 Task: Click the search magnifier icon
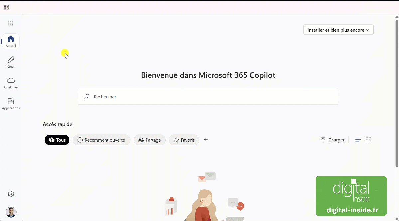pyautogui.click(x=86, y=97)
